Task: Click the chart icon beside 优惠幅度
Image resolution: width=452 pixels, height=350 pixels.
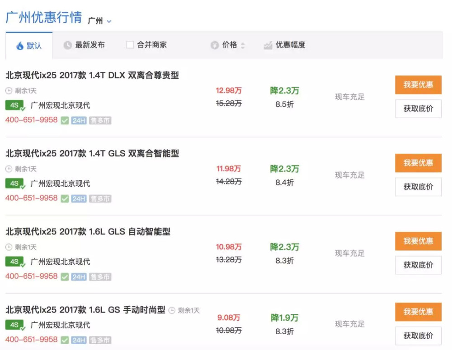Action: tap(268, 45)
